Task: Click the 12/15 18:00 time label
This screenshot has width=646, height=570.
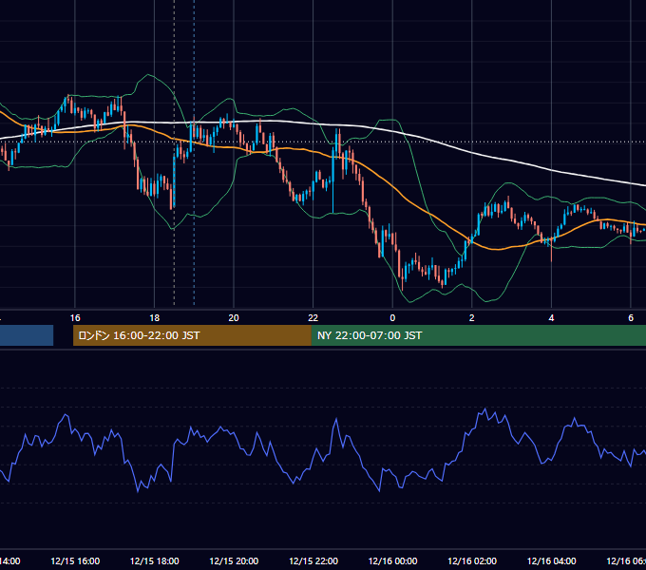Action: (x=155, y=560)
